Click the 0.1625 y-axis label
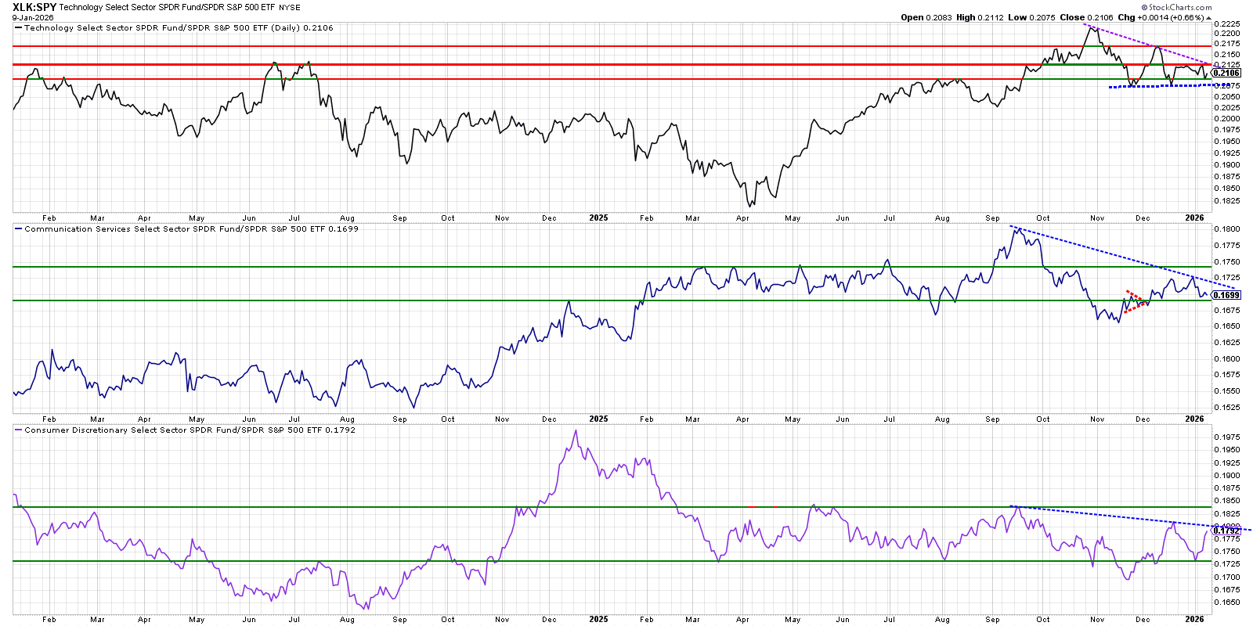Screen dimensions: 1253x626 click(x=1226, y=343)
